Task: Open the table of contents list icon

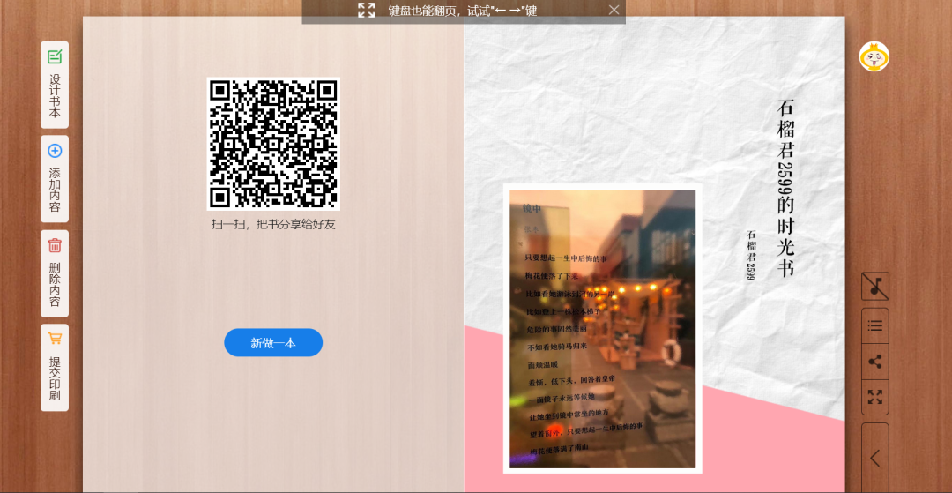Action: [874, 325]
